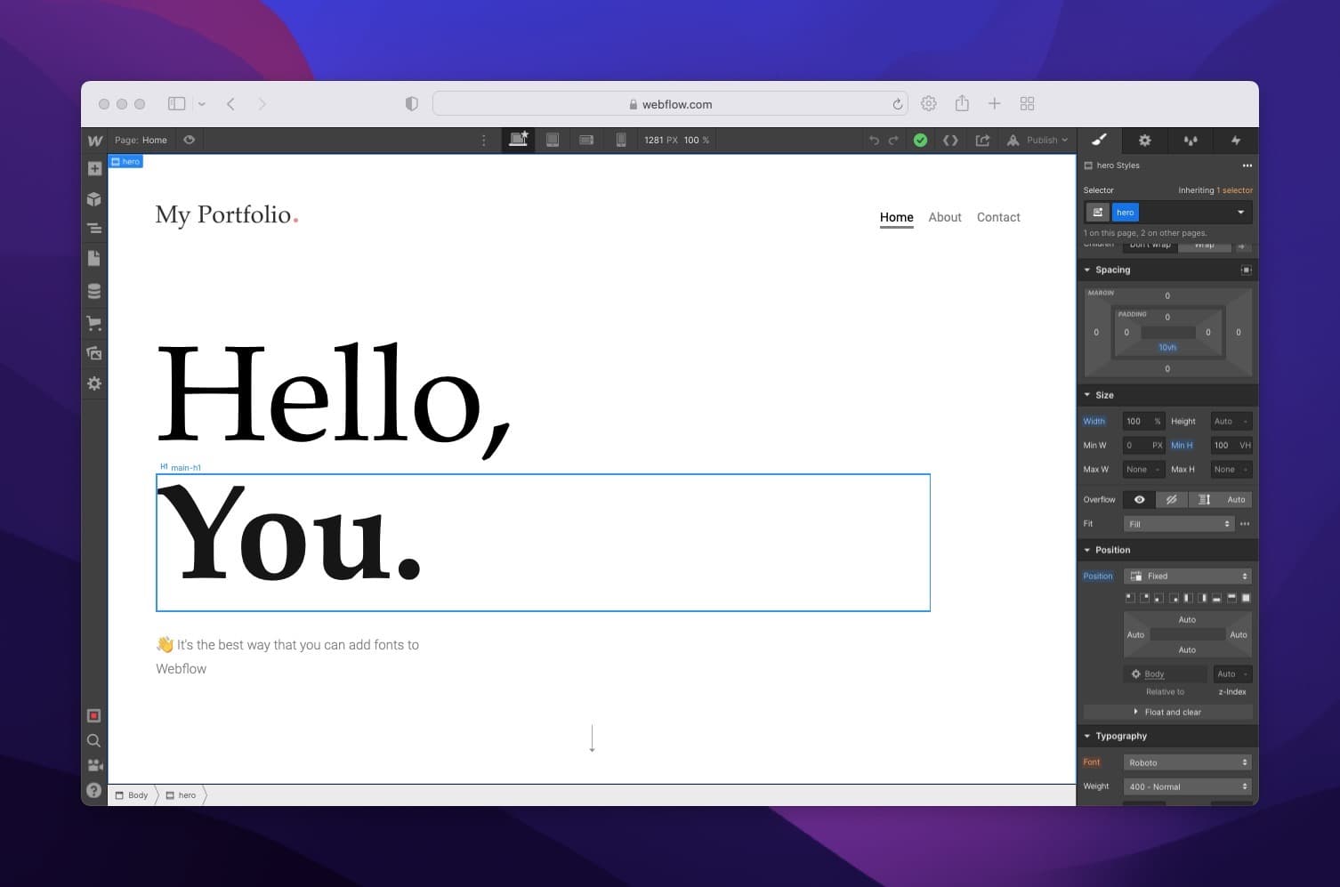Open the Publish dropdown
Image resolution: width=1340 pixels, height=887 pixels.
tap(1037, 141)
